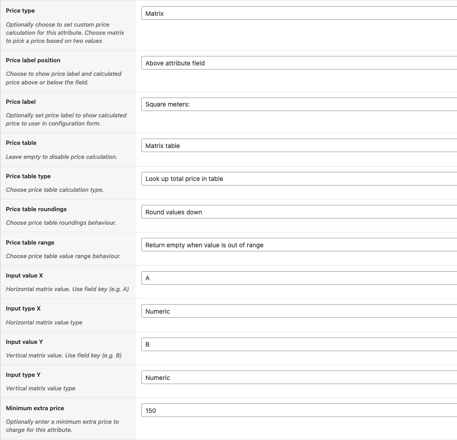Select the "Price table type" label text

28,176
